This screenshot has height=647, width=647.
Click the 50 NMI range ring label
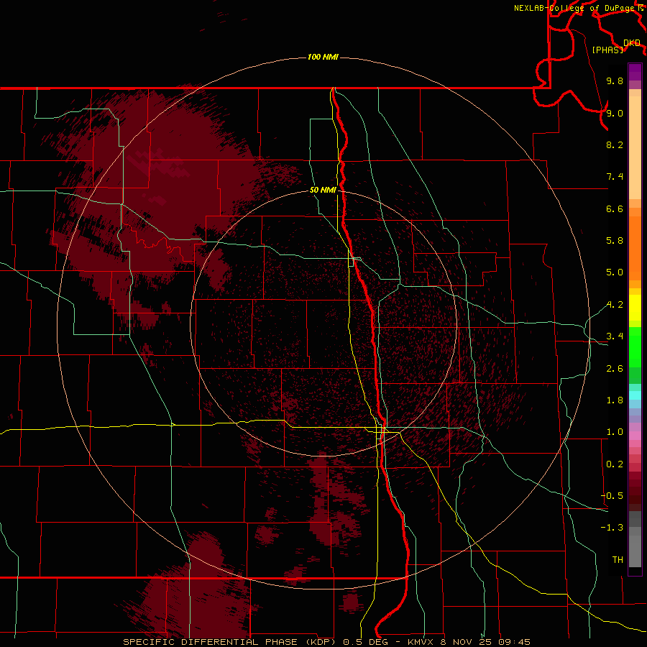323,190
